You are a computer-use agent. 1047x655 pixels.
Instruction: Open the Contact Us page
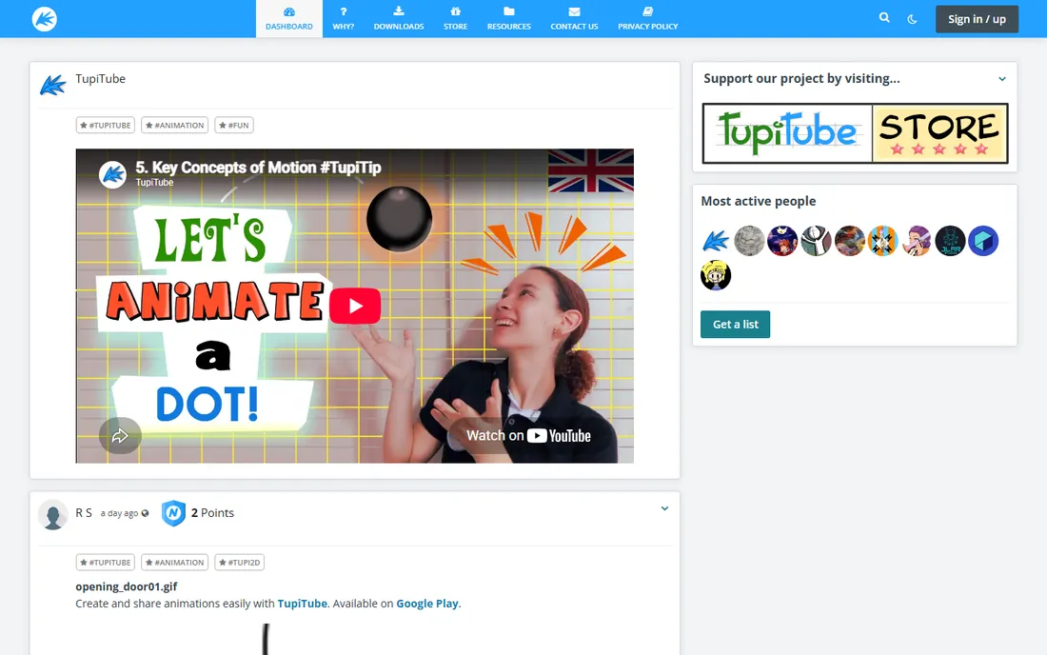pos(574,19)
